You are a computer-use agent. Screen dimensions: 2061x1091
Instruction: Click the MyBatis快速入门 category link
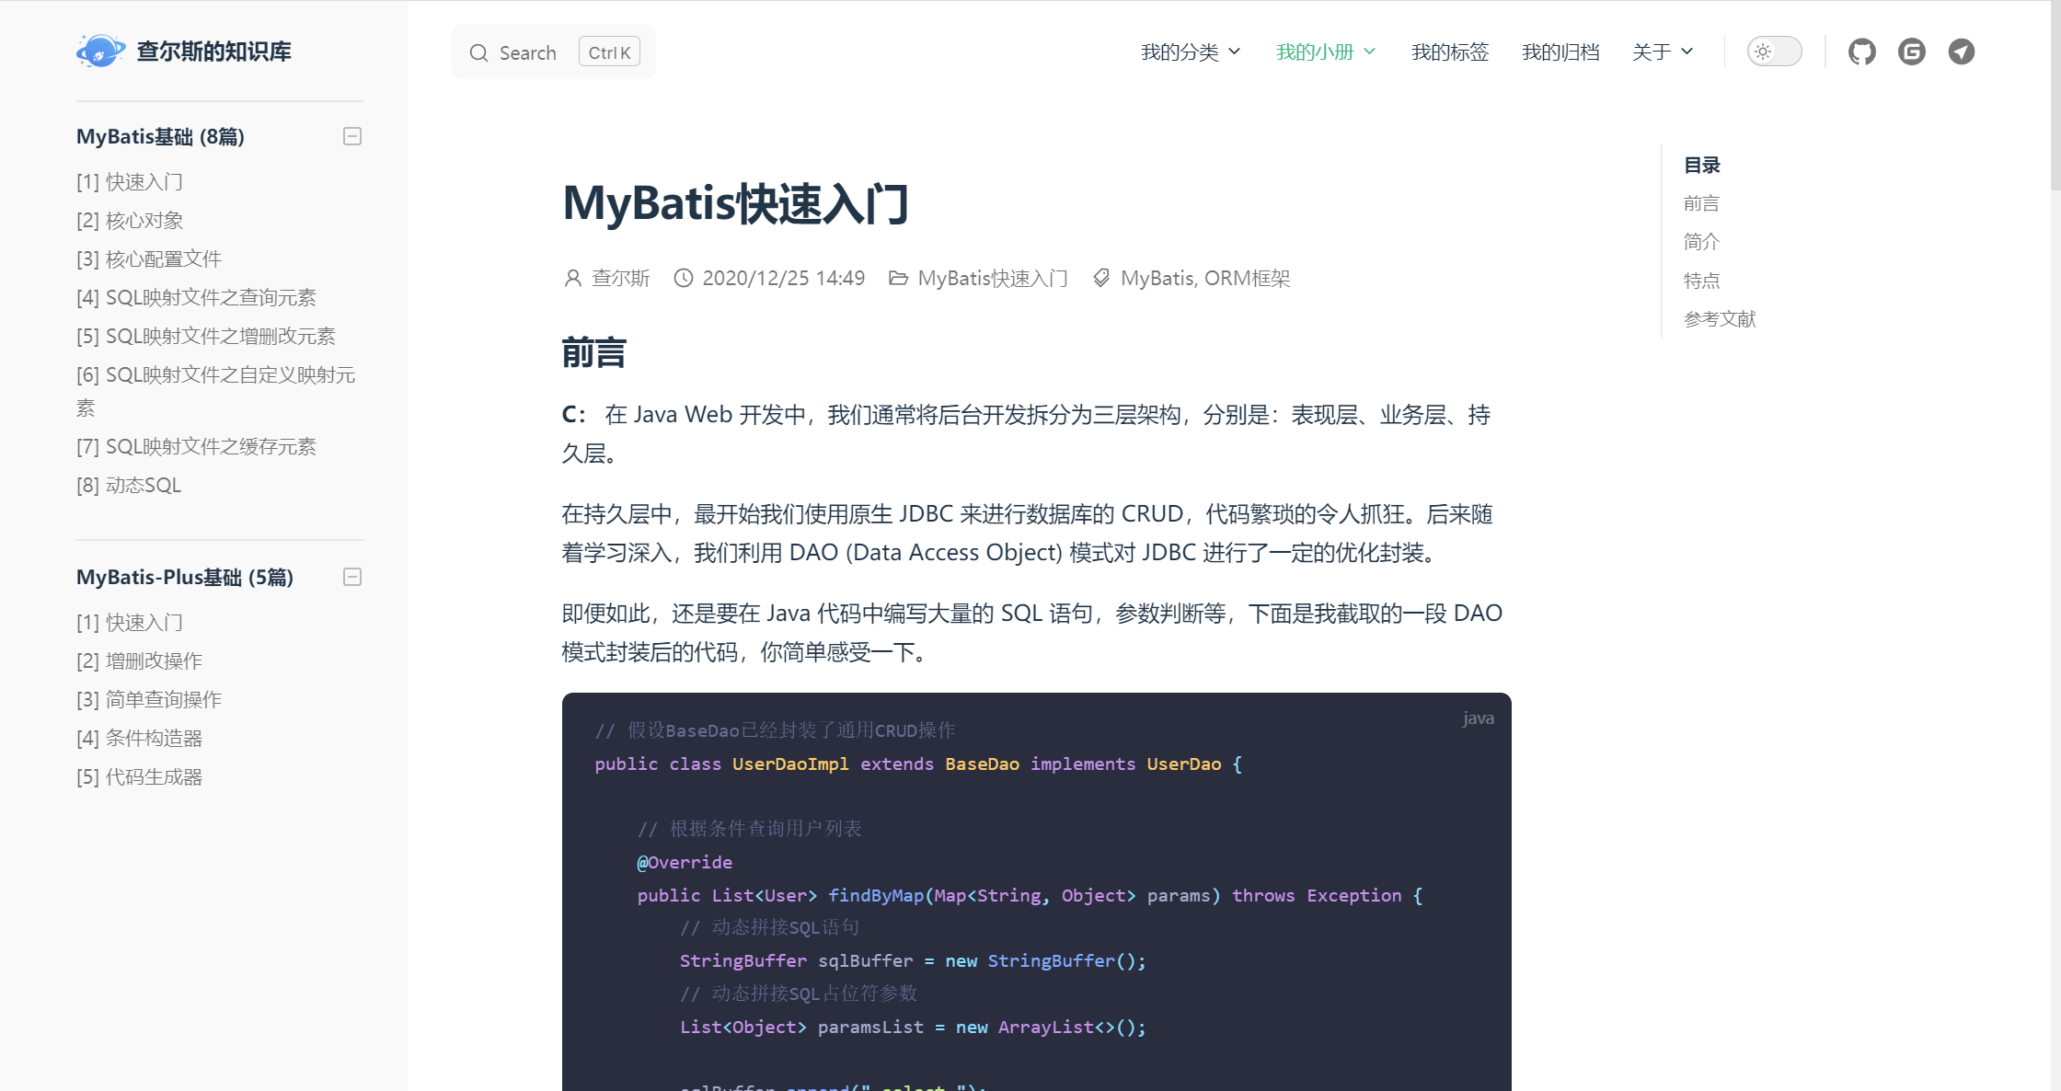(x=993, y=278)
